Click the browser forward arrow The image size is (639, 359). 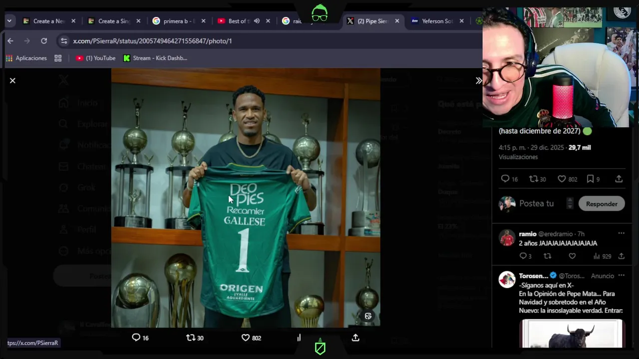(27, 41)
